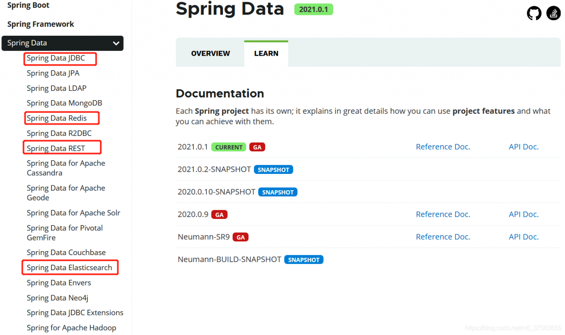This screenshot has width=565, height=335.
Task: Click the GA badge beside 2021.0.1
Action: point(257,147)
